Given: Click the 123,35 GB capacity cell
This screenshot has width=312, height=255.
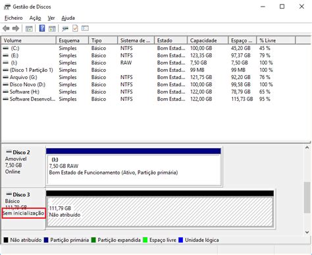Looking at the screenshot, I should tap(201, 55).
